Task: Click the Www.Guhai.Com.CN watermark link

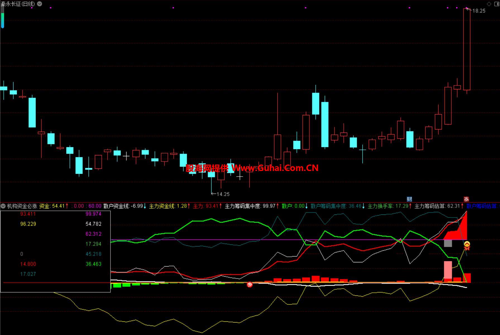Action: coord(275,168)
